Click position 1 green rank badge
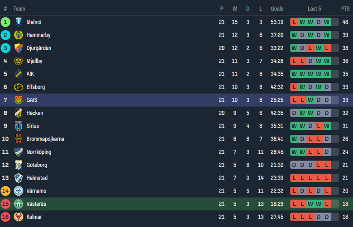 [5, 22]
